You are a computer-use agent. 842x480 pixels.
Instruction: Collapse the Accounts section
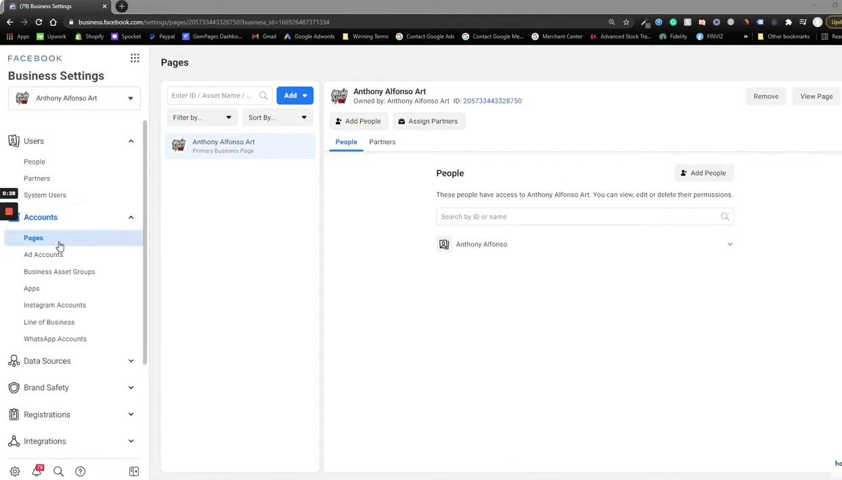pos(131,217)
